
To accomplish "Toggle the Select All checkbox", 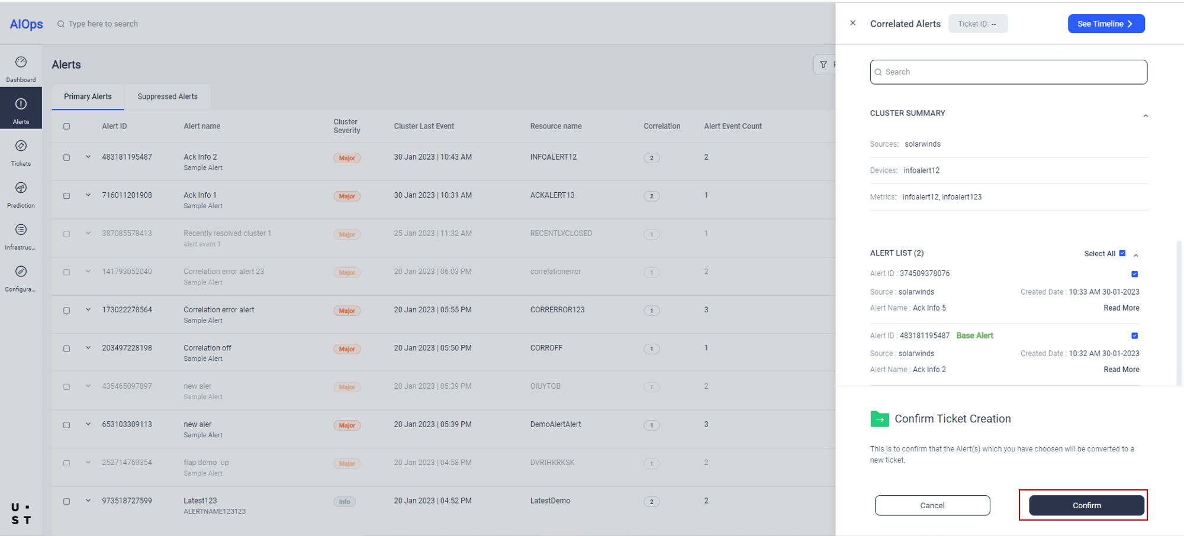I will pos(1122,253).
